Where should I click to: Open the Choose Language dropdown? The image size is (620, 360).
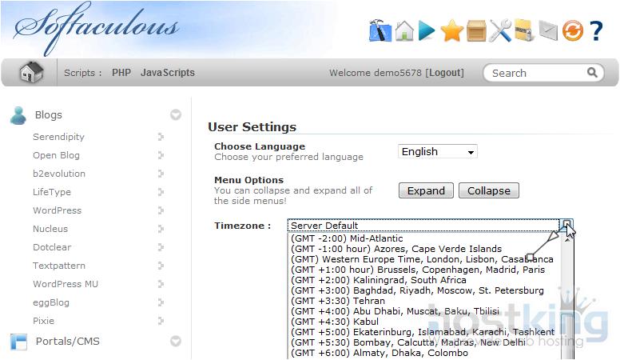coord(437,152)
